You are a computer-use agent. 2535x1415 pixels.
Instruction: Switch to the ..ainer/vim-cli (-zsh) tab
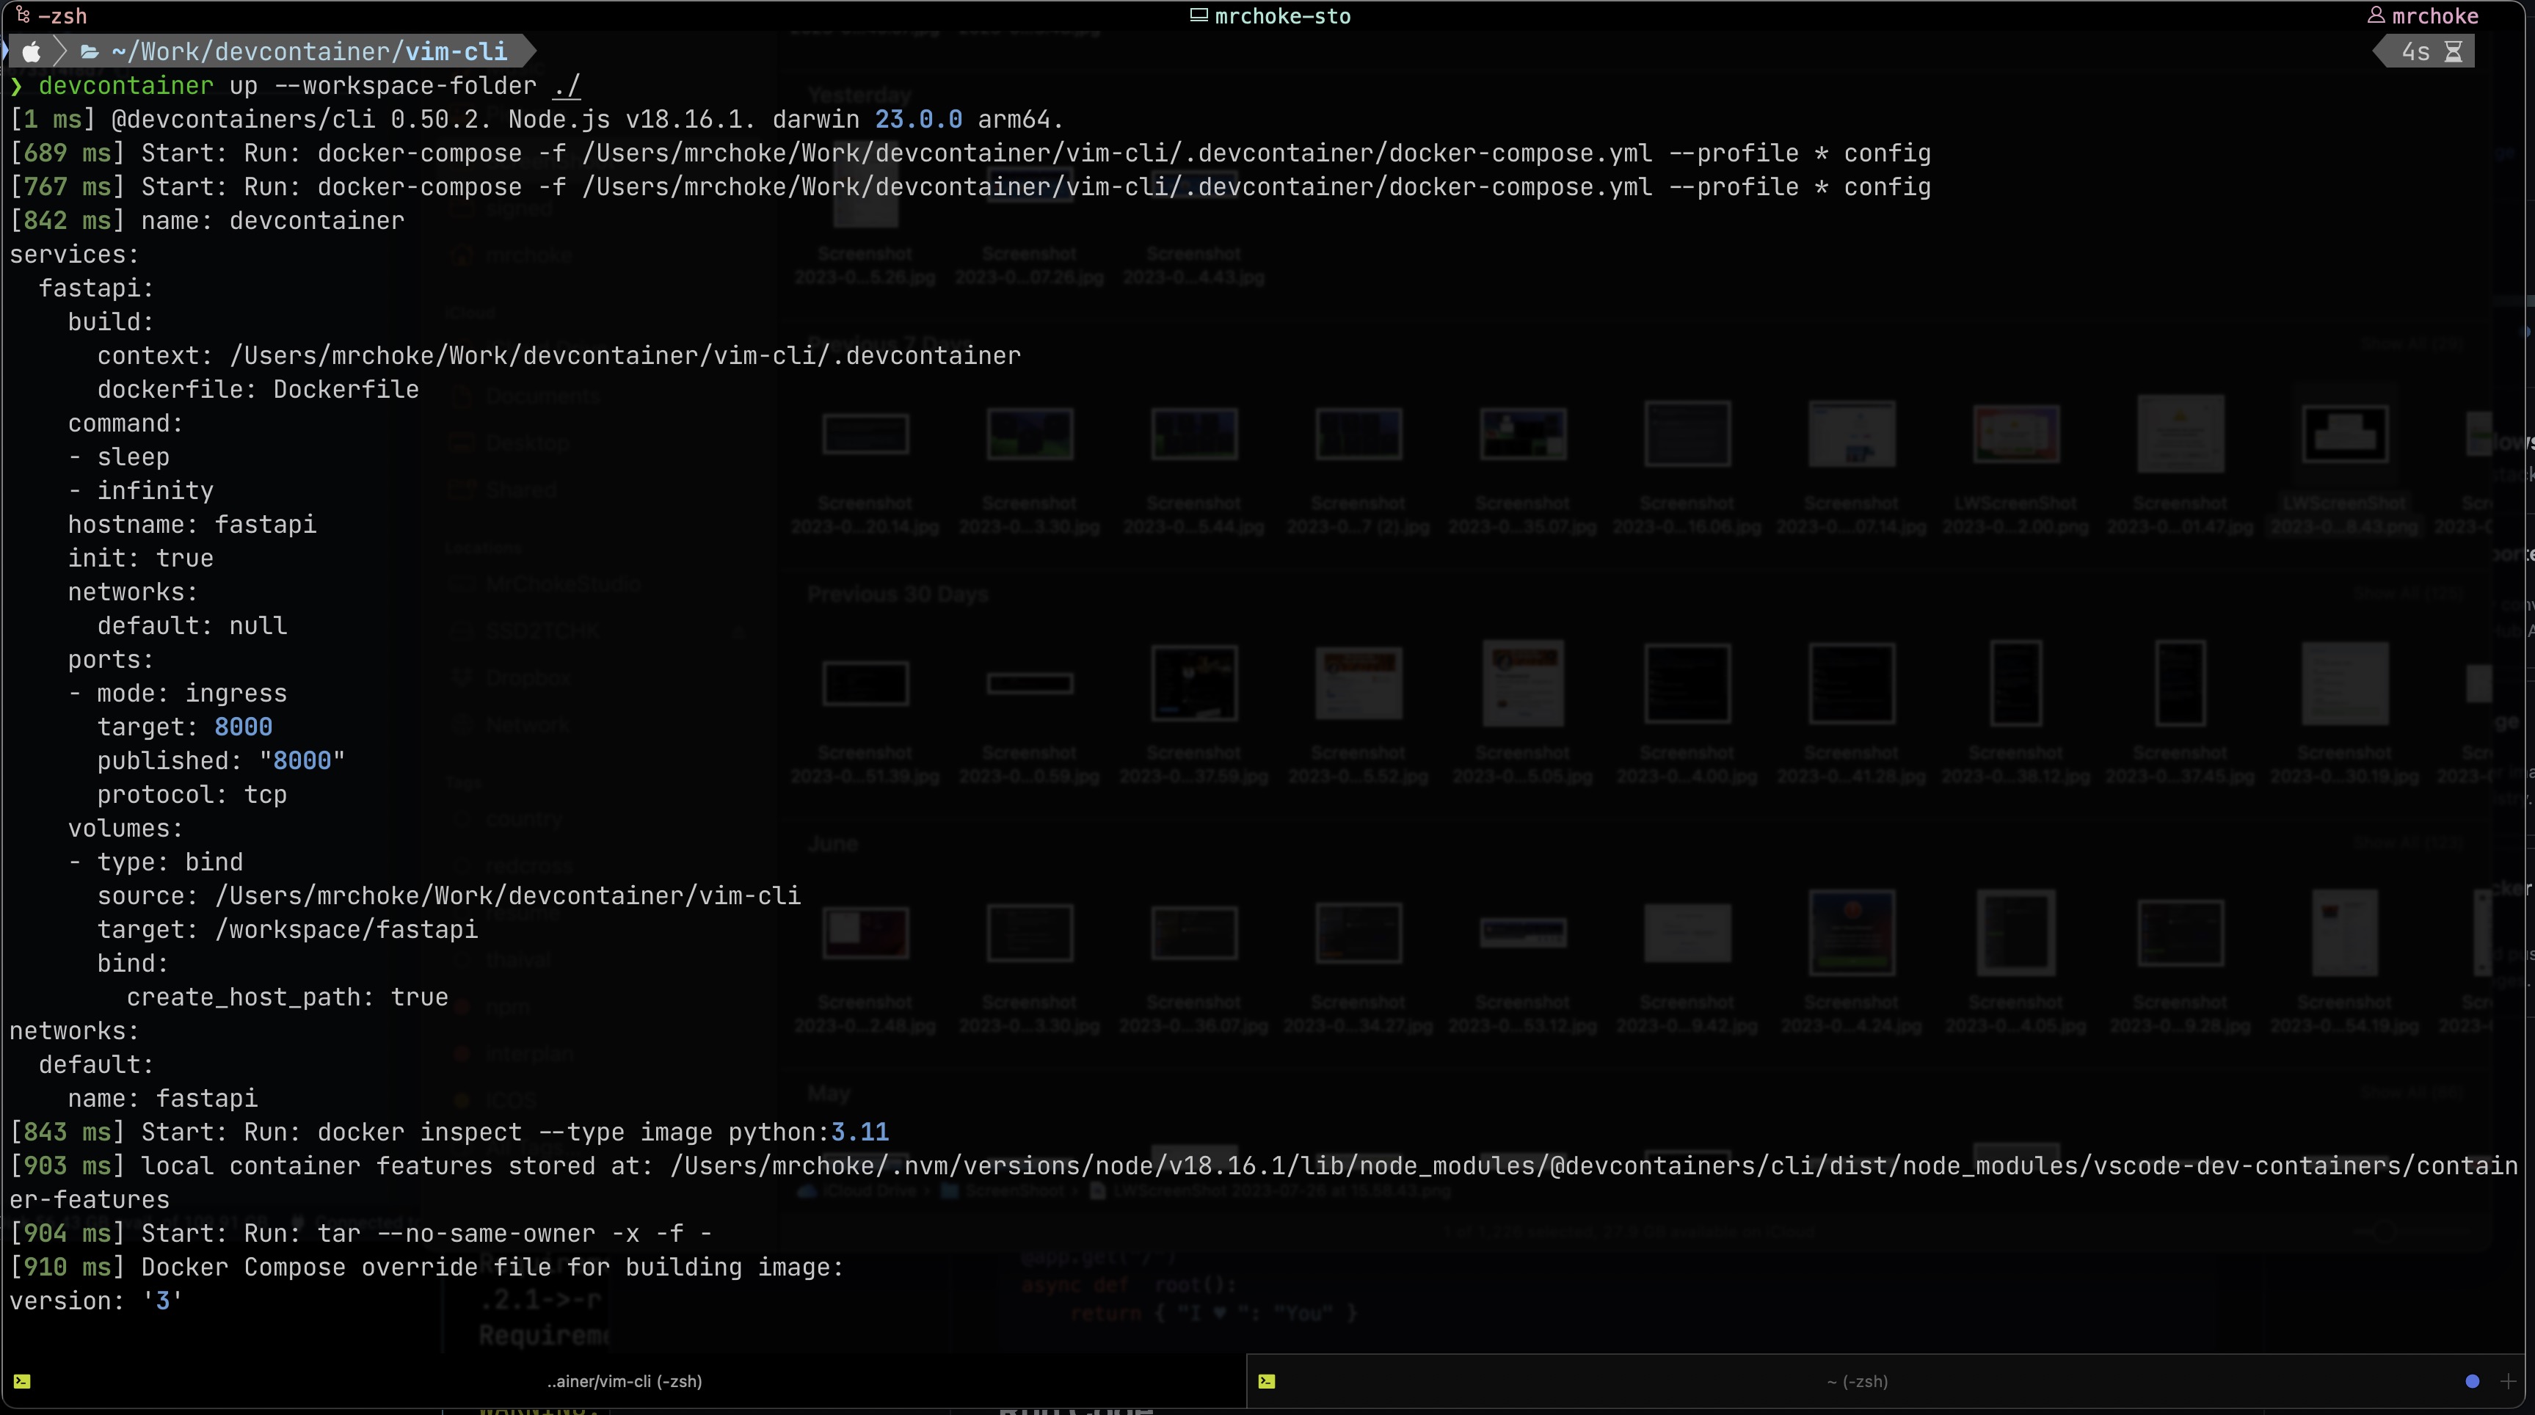[x=624, y=1381]
